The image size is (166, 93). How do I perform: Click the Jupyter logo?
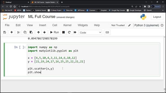[14, 17]
